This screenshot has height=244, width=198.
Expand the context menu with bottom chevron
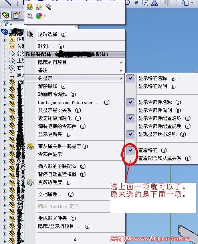coord(75,240)
